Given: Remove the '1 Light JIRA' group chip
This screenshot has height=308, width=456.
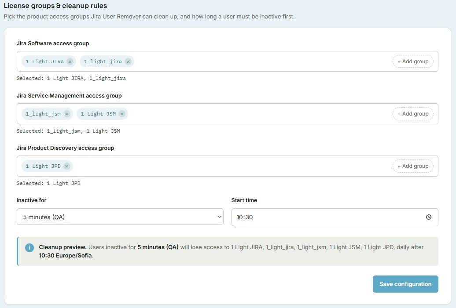Looking at the screenshot, I should 70,62.
